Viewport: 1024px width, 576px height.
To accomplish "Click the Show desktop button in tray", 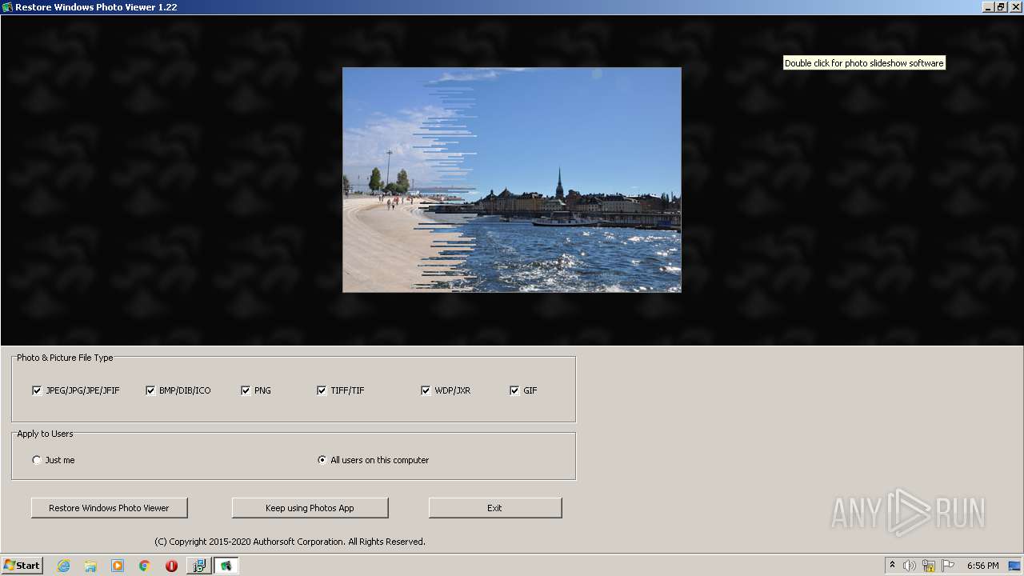I will (x=1014, y=566).
